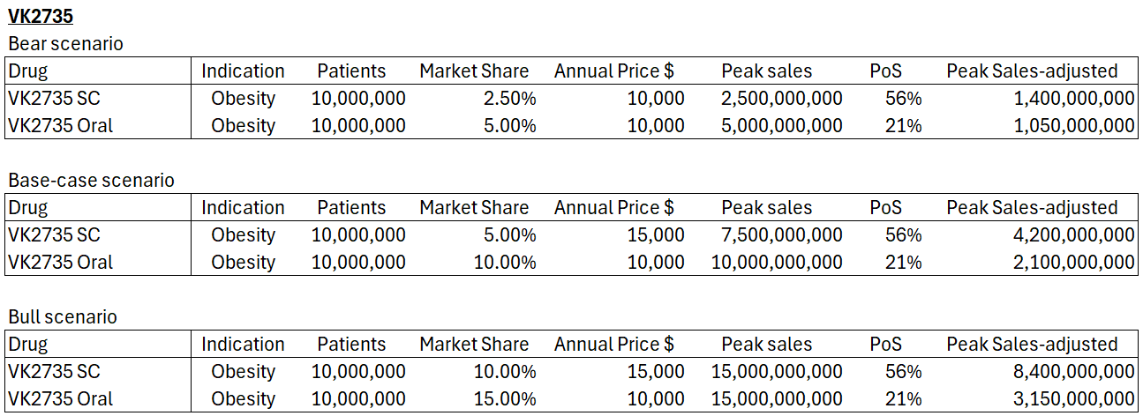The image size is (1143, 416).
Task: Click Annual Price $ header in Base-case table
Action: [x=613, y=207]
